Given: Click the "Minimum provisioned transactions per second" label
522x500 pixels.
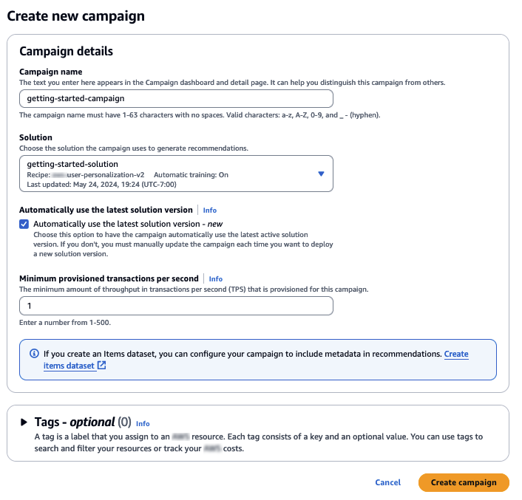Looking at the screenshot, I should [109, 278].
